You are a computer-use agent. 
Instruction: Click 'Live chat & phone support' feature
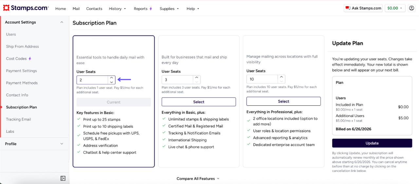tap(191, 147)
